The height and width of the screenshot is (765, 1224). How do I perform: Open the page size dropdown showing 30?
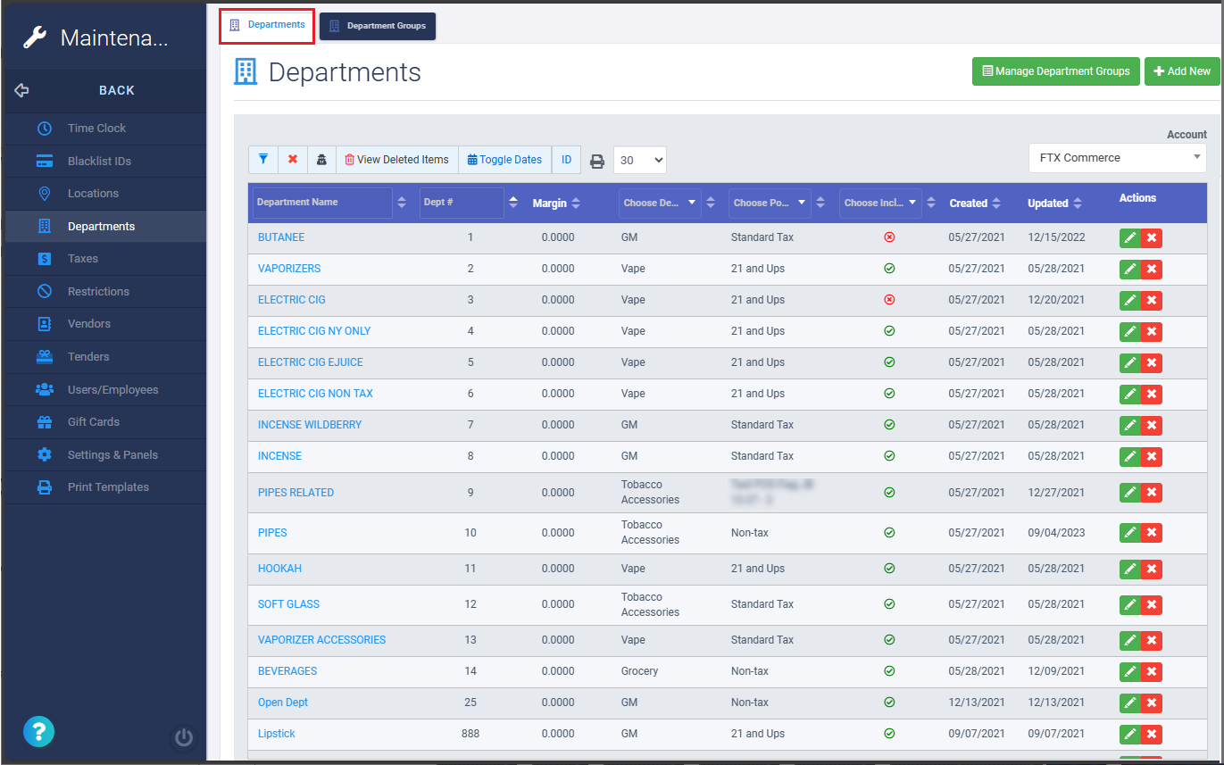coord(640,161)
